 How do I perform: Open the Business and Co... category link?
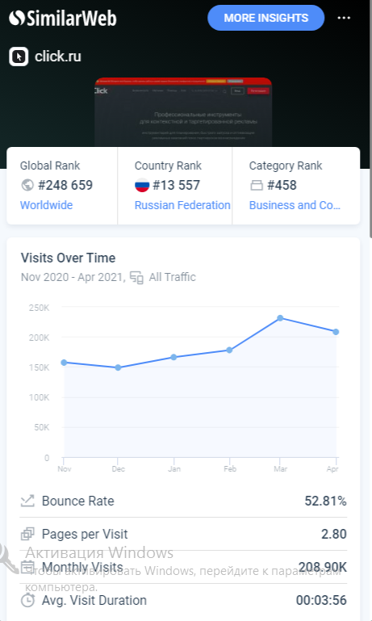click(x=295, y=205)
